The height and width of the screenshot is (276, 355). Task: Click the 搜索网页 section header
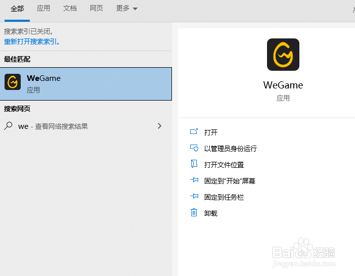(17, 109)
